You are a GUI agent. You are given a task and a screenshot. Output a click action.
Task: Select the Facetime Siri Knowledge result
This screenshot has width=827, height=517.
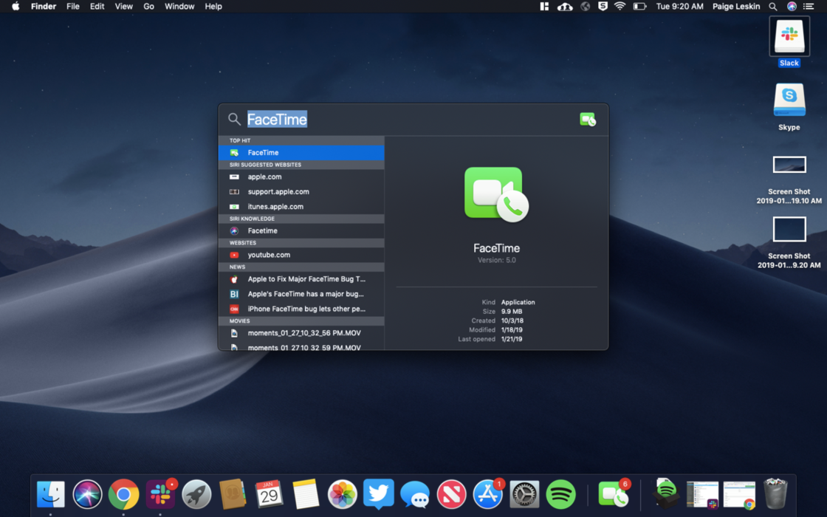[301, 230]
